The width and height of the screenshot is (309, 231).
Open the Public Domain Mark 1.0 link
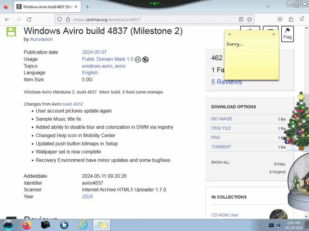tap(108, 59)
